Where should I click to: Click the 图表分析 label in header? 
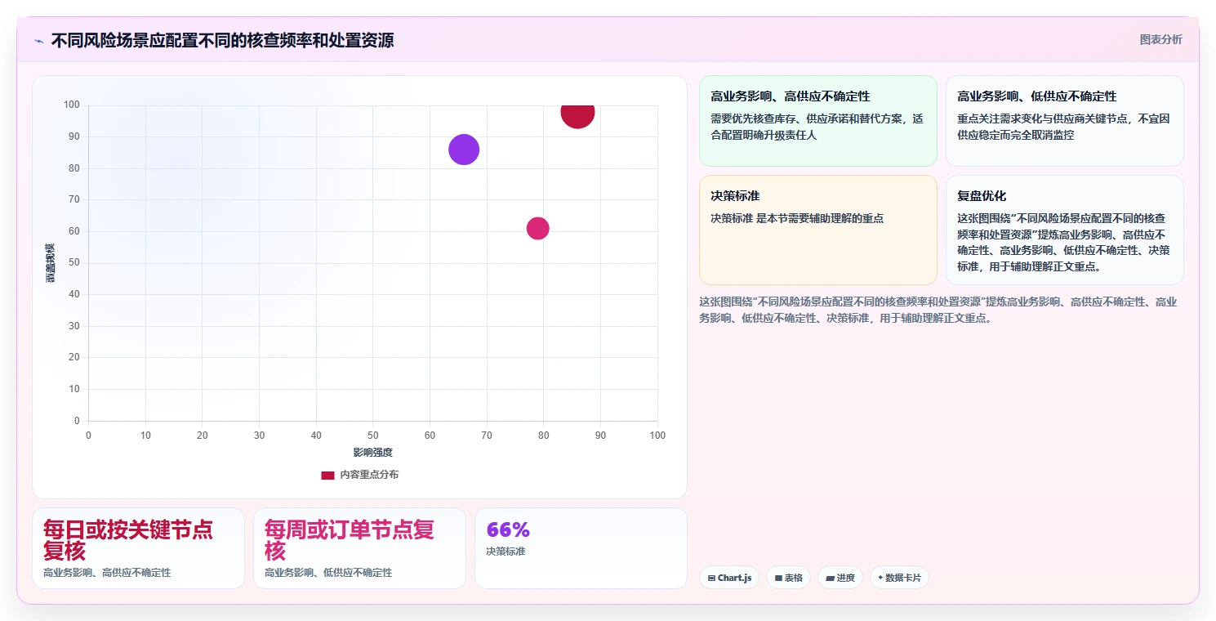(x=1160, y=39)
